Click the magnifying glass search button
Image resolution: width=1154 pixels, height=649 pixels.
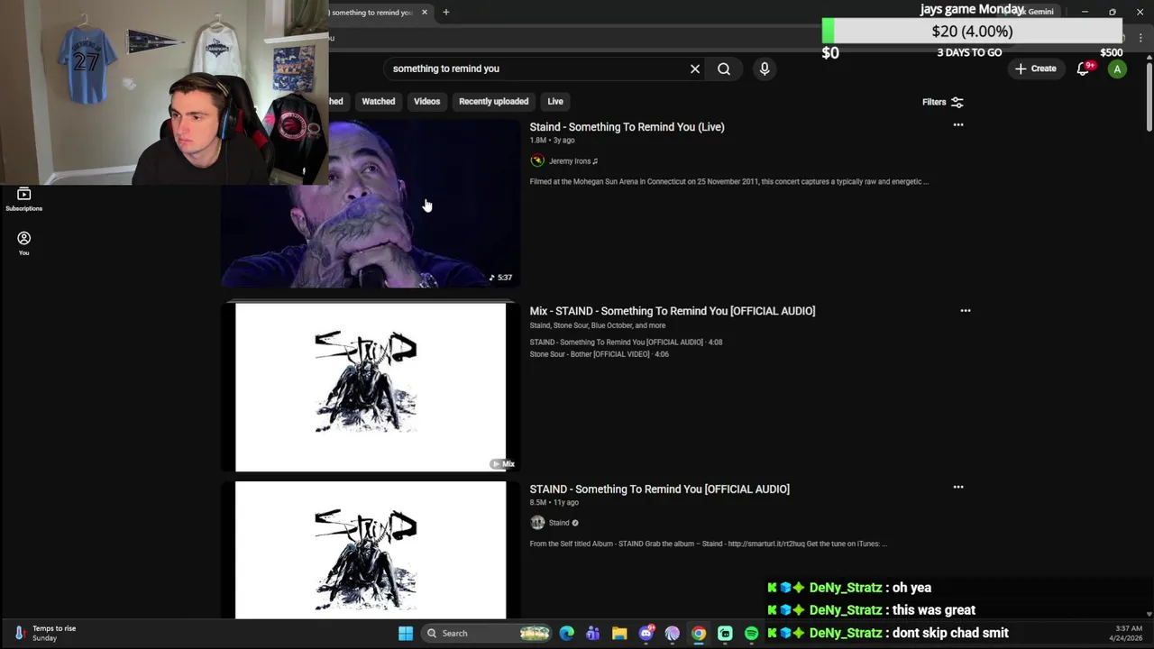[x=724, y=69]
